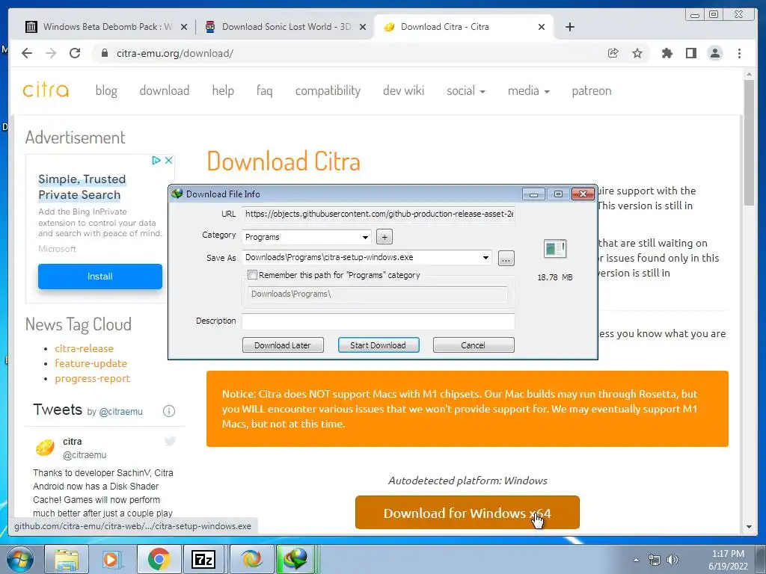Expand the Save As path dropdown arrow
Image resolution: width=766 pixels, height=574 pixels.
485,257
